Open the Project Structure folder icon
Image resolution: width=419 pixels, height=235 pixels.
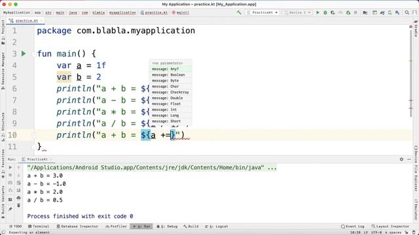[365, 12]
